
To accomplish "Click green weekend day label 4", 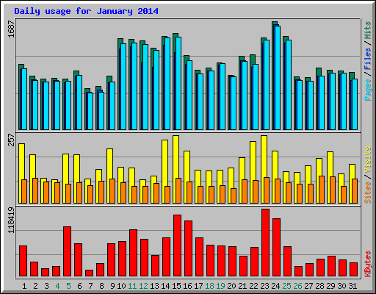I will tap(57, 286).
